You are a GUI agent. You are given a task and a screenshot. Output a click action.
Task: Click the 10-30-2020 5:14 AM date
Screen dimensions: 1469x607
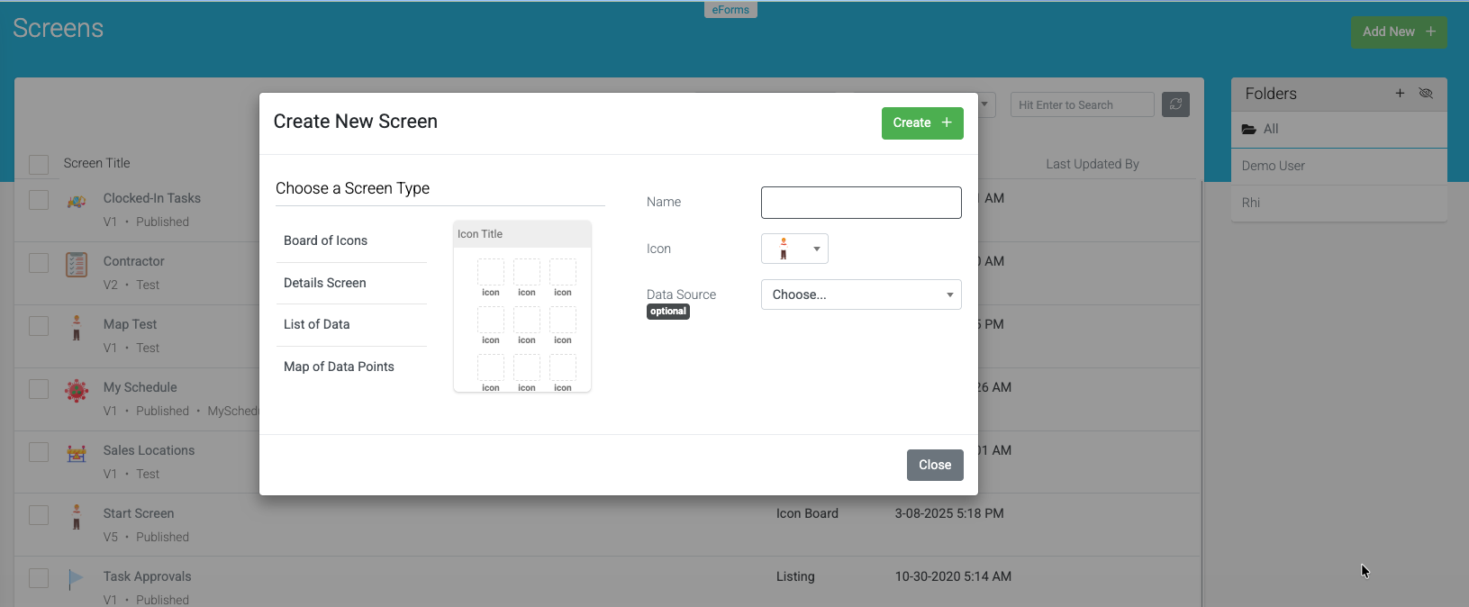click(x=953, y=576)
